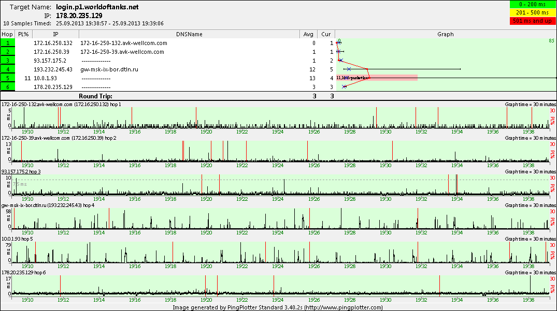Click the Graph column header

tap(445, 34)
